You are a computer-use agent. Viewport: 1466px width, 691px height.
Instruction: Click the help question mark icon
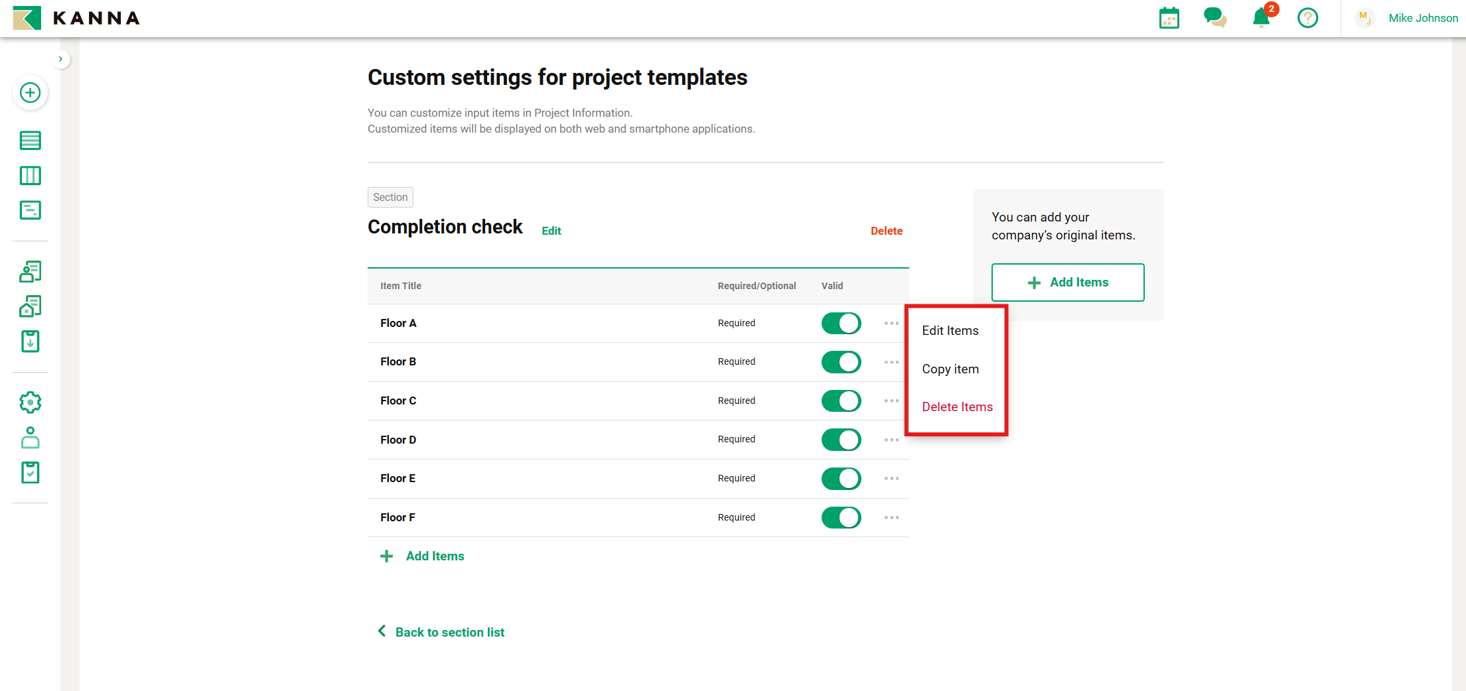[1307, 18]
